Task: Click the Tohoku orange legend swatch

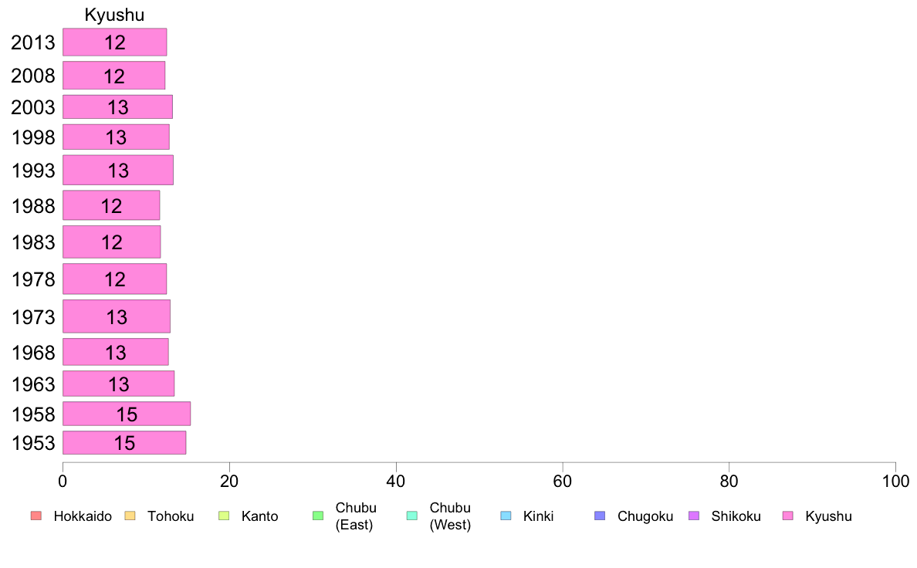Action: coord(130,516)
